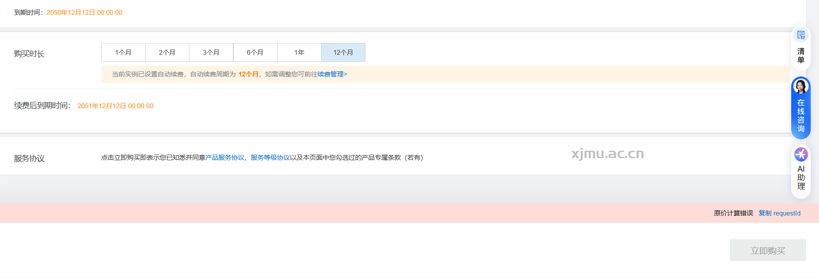The height and width of the screenshot is (278, 819).
Task: Select the 1个月 purchase duration
Action: coord(123,53)
